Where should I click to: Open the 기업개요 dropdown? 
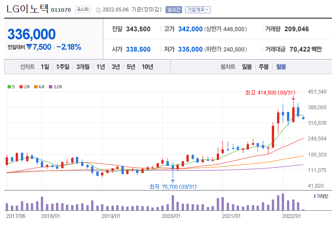(x=198, y=9)
